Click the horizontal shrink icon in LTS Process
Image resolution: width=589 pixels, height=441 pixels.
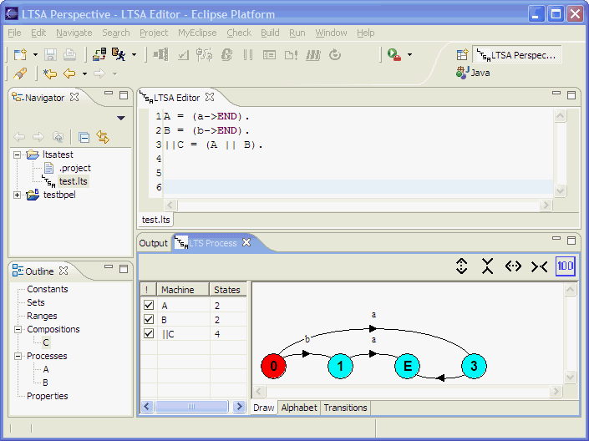tap(540, 266)
